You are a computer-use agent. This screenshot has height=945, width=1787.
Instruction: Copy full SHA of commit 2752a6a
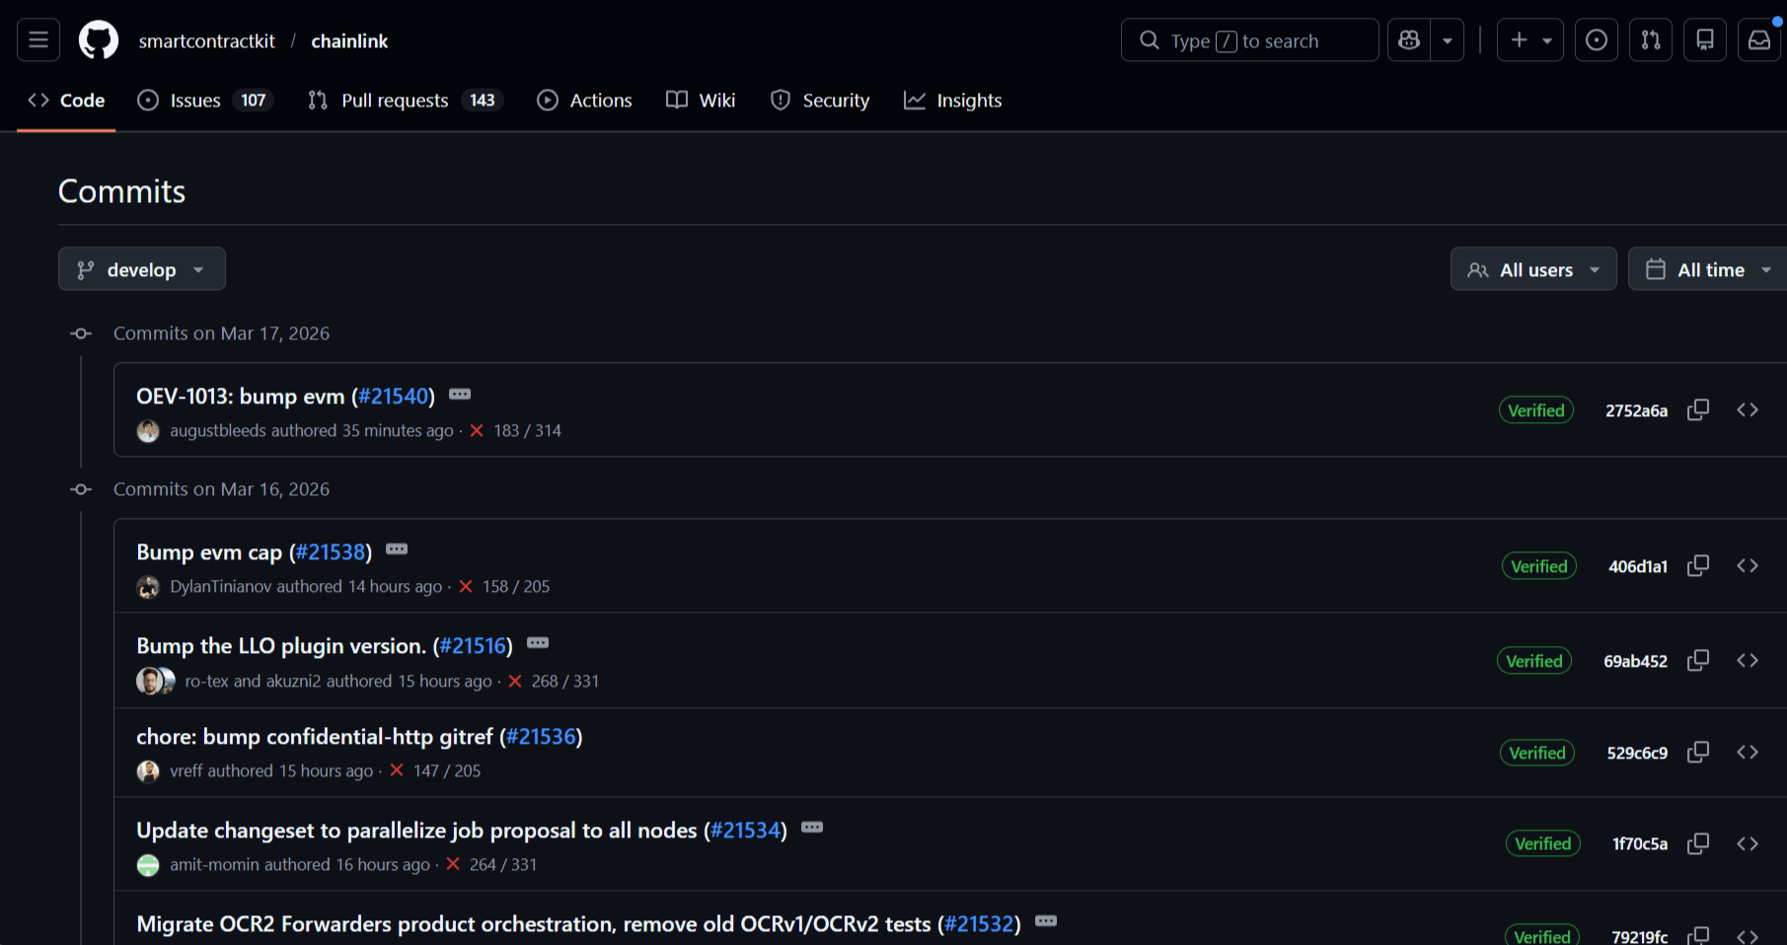[1698, 409]
